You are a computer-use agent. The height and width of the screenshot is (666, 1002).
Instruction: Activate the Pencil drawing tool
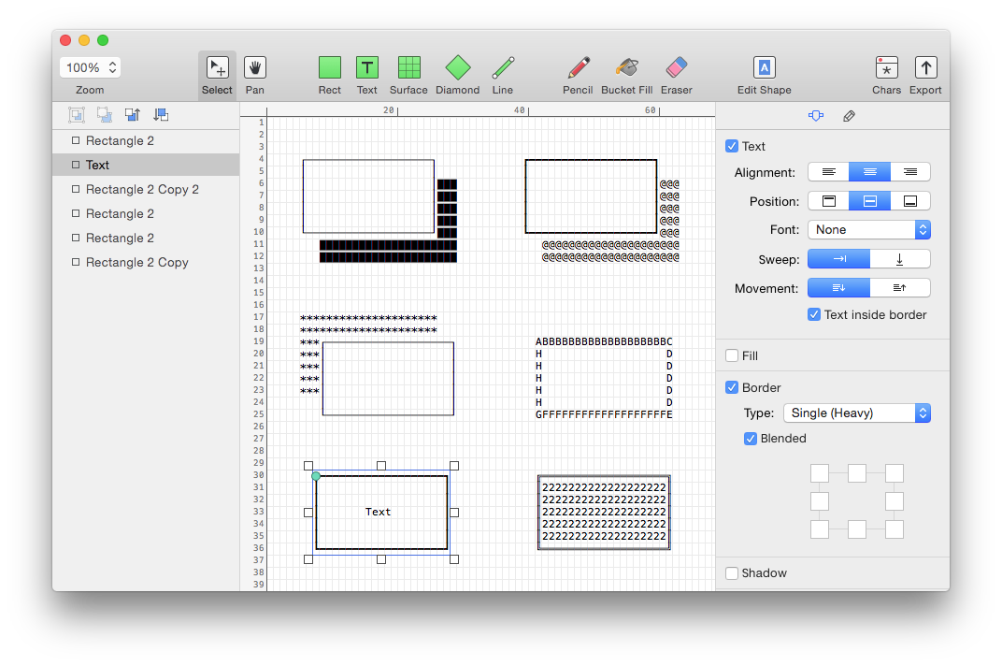578,68
